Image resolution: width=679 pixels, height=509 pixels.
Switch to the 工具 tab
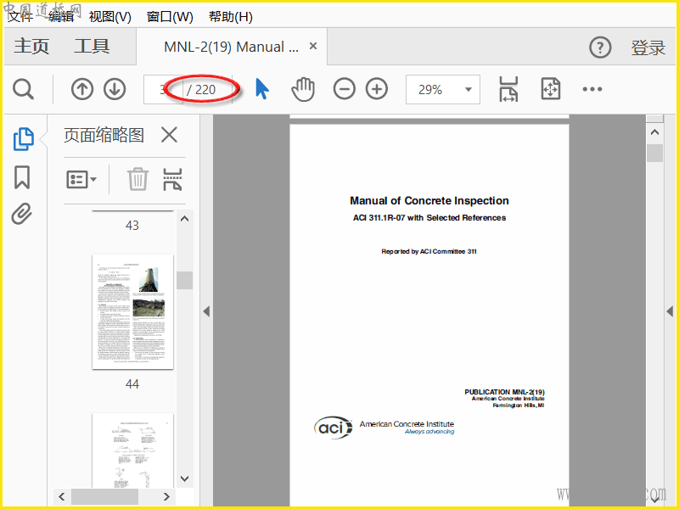tap(92, 47)
